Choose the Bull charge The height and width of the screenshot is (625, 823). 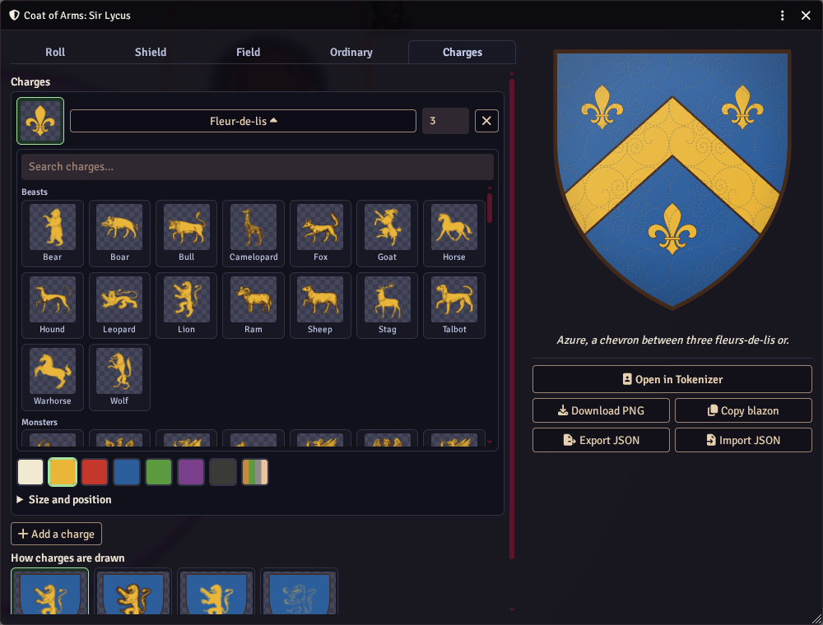tap(186, 234)
